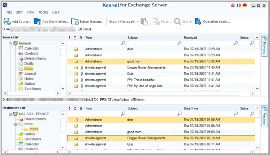Screen dimensions: 270x155
Task: Click source From column search magnifier
Action: click(123, 43)
